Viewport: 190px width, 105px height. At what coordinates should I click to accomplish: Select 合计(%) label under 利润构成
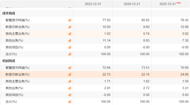pyautogui.click(x=11, y=102)
